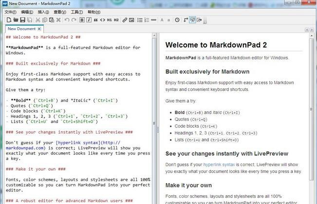Open the 编辑(E) menu
This screenshot has height=204, width=317.
27,12
